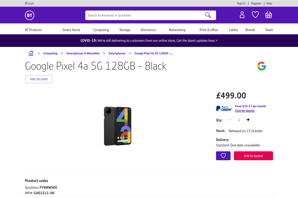Click the Google brand logo
Image resolution: width=298 pixels, height=198 pixels.
pyautogui.click(x=261, y=66)
